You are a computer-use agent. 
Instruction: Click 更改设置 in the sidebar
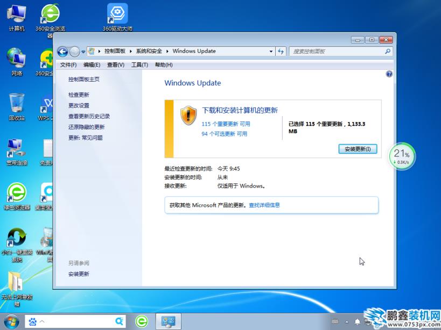pyautogui.click(x=79, y=105)
